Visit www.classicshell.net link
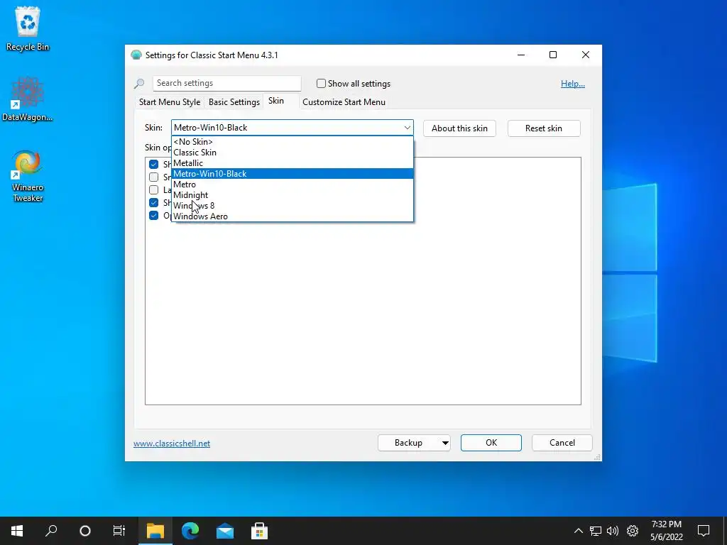This screenshot has width=727, height=545. pos(172,444)
